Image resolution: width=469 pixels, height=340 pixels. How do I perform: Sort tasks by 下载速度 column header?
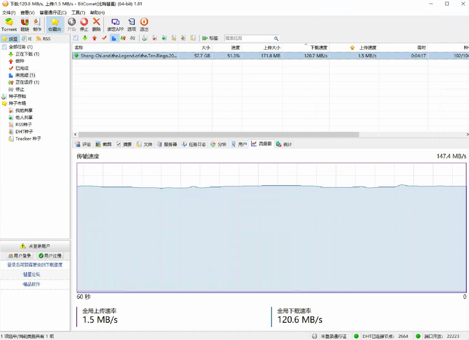point(318,48)
